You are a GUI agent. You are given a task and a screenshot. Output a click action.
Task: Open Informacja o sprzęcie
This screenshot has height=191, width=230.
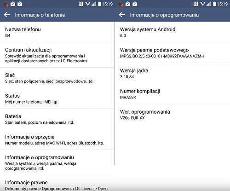pyautogui.click(x=57, y=139)
